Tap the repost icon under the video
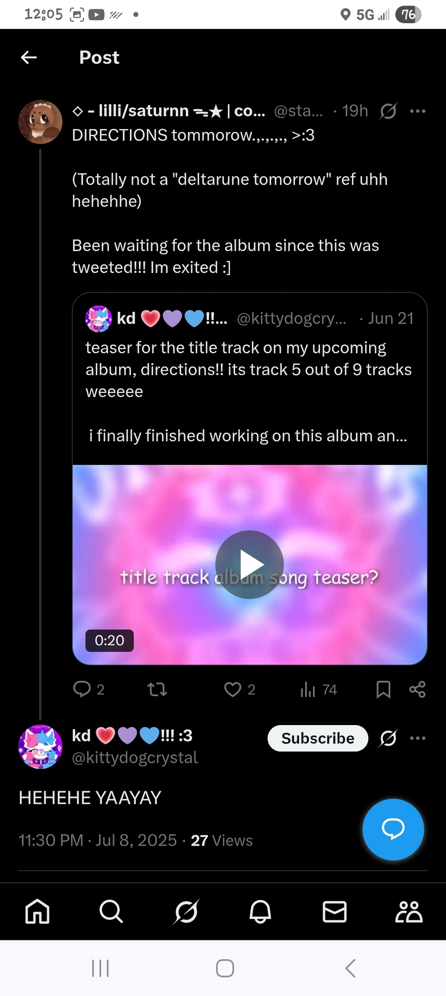 157,689
